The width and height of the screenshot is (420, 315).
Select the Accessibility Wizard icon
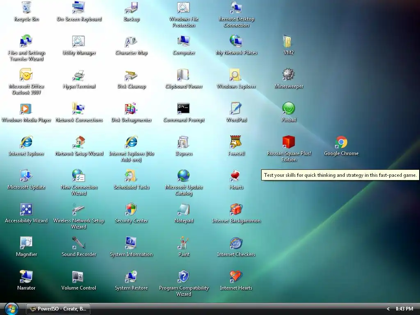point(26,209)
